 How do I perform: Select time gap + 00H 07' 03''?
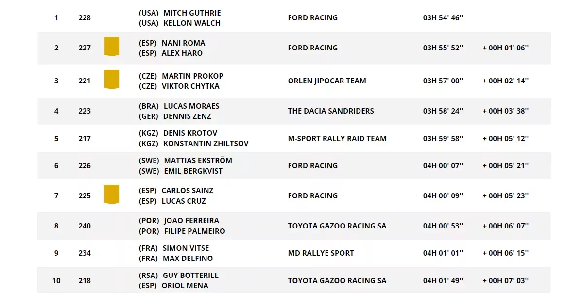click(505, 280)
